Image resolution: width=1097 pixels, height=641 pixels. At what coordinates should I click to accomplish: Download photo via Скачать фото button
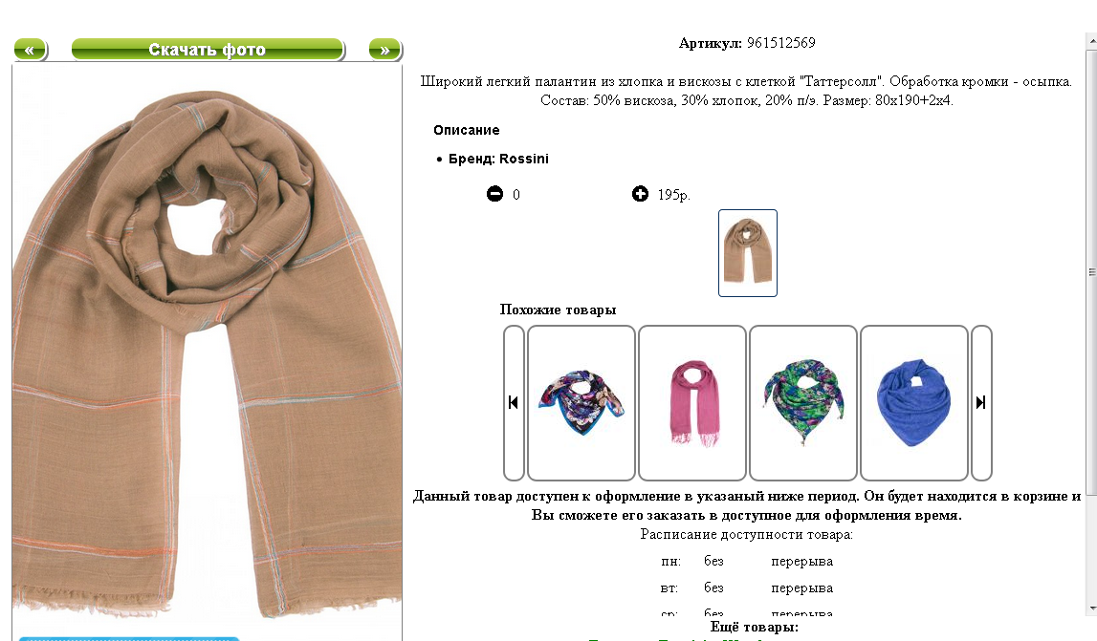tap(208, 50)
